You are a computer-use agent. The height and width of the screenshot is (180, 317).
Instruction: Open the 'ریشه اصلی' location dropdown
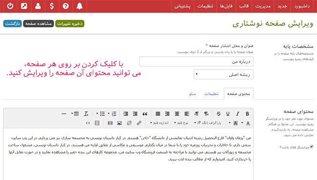click(x=223, y=74)
